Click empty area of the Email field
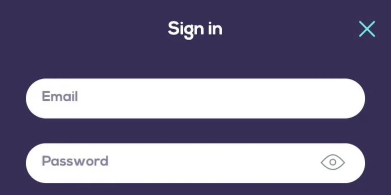The width and height of the screenshot is (391, 195). 212,98
